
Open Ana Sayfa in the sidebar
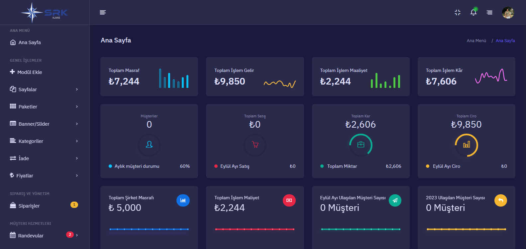(29, 42)
